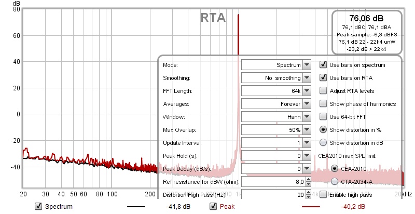
Task: Choose the CTA-2034-A radio option
Action: click(x=335, y=181)
